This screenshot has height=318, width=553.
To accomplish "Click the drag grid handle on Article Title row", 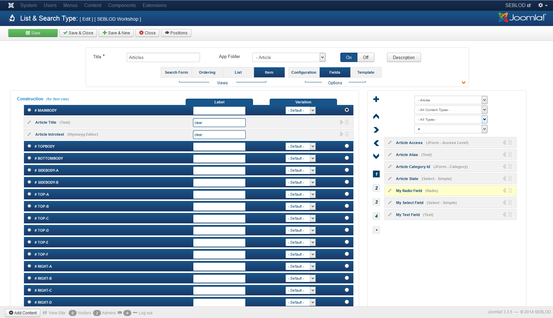I will (347, 122).
